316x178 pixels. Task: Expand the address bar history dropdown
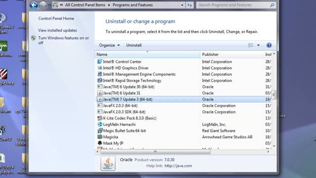point(182,5)
